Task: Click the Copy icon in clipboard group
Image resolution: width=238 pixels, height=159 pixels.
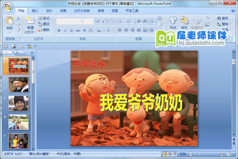Action: [x=18, y=24]
